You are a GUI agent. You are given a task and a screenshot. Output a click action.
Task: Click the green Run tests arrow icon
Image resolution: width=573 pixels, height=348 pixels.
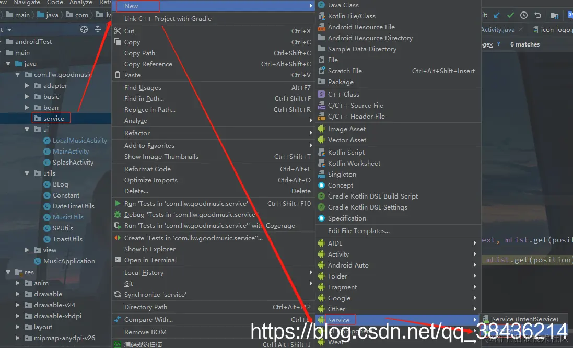click(118, 203)
